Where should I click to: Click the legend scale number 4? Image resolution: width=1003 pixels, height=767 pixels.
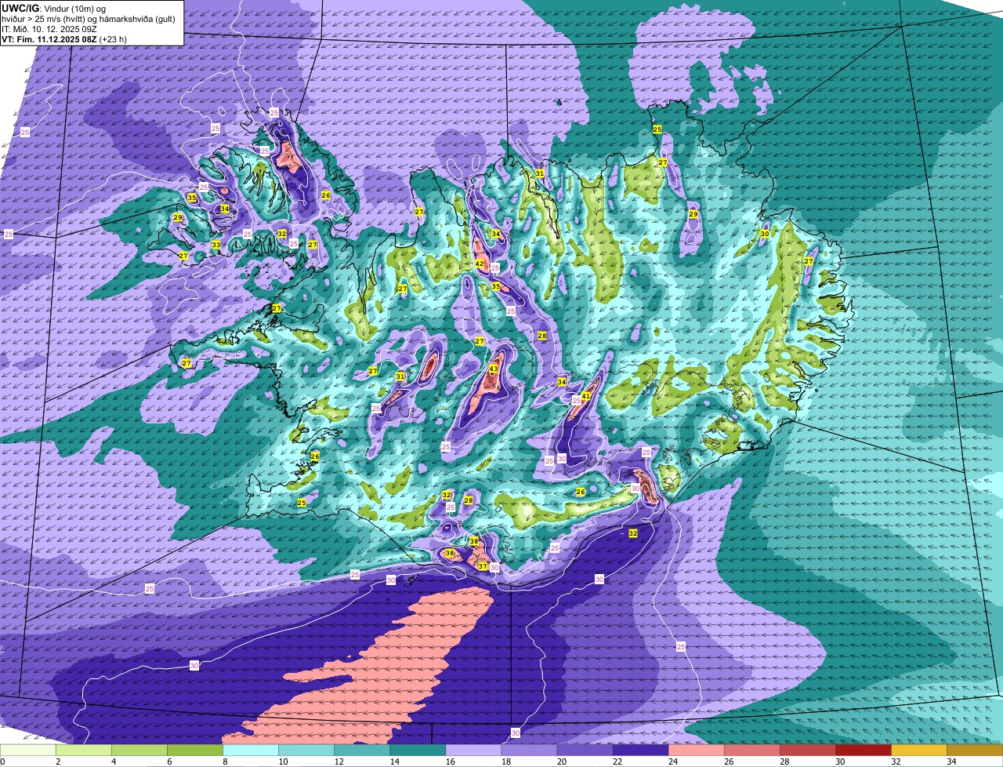114,762
